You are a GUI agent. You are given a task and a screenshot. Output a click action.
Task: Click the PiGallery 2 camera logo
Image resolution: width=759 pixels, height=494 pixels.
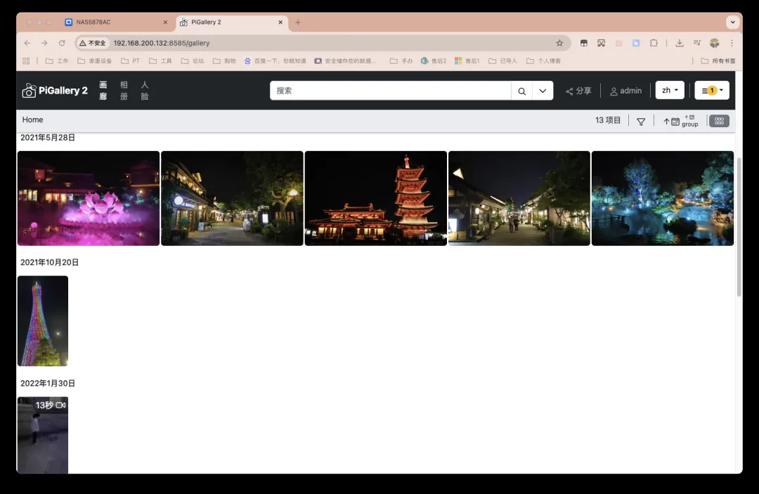[29, 91]
